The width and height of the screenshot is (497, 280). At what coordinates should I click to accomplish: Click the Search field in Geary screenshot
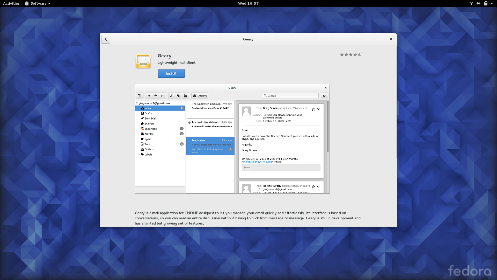(x=290, y=96)
